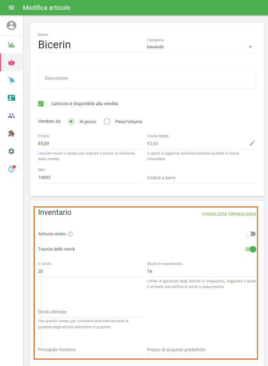This screenshot has width=268, height=366.
Task: Show info tooltip for Articolo misto
Action: coord(71,234)
